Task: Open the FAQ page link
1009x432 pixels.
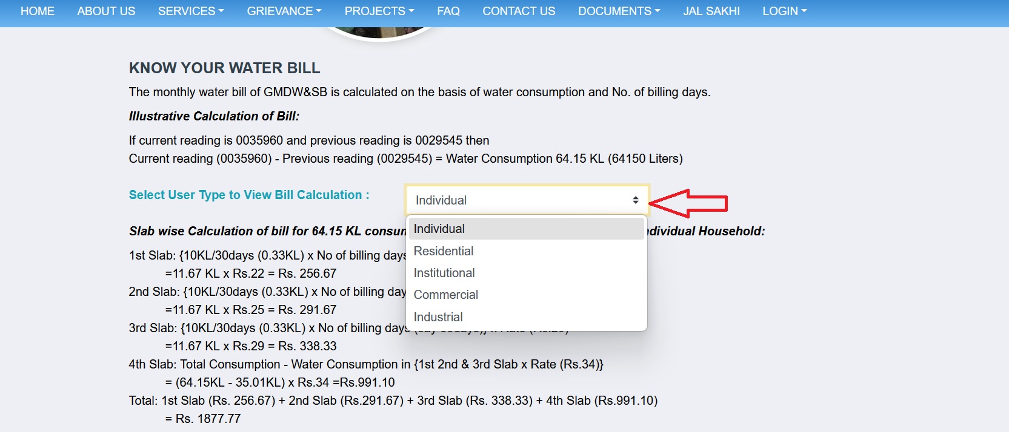Action: click(448, 11)
